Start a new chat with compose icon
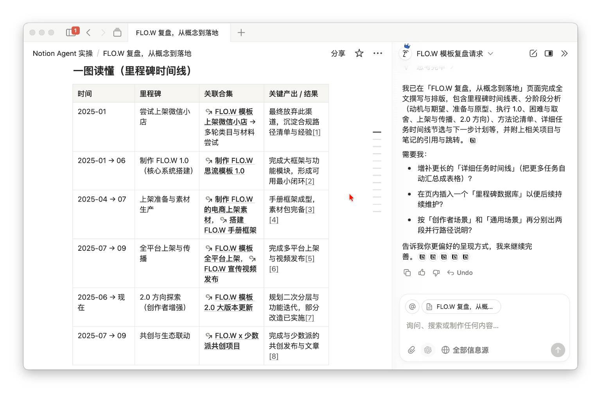Screen dimensions: 601x393 pyautogui.click(x=533, y=54)
